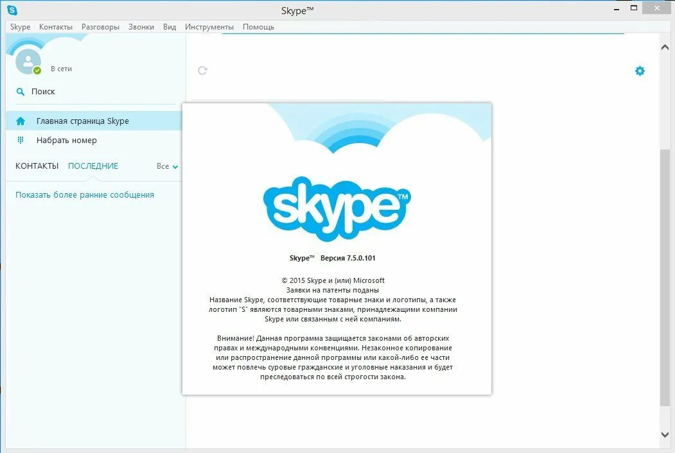675x453 pixels.
Task: Click the dial pad icon
Action: (21, 140)
